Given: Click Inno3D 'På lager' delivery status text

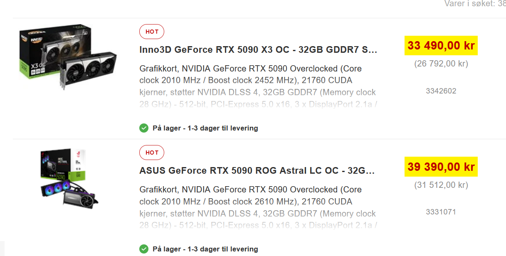Looking at the screenshot, I should tap(205, 128).
